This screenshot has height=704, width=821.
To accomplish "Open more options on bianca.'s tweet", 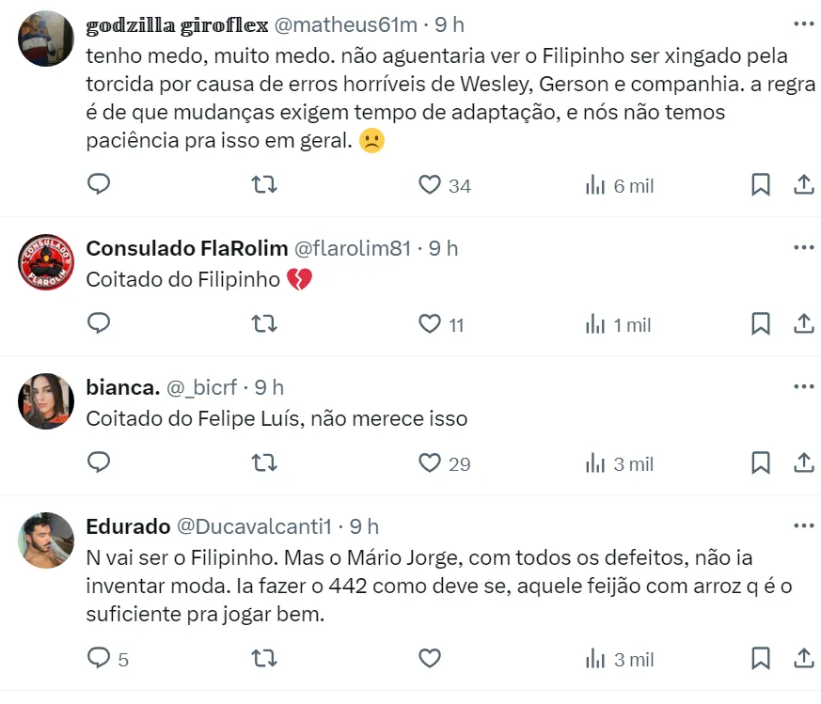I will 803,386.
